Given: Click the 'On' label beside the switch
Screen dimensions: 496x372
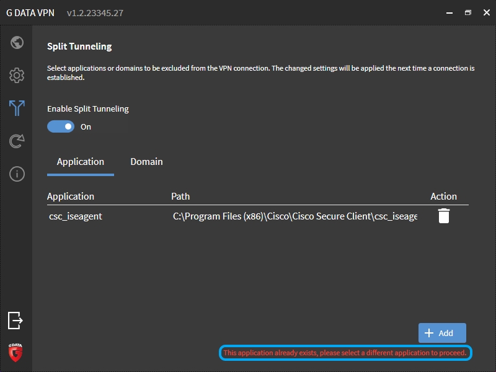Looking at the screenshot, I should click(x=86, y=127).
